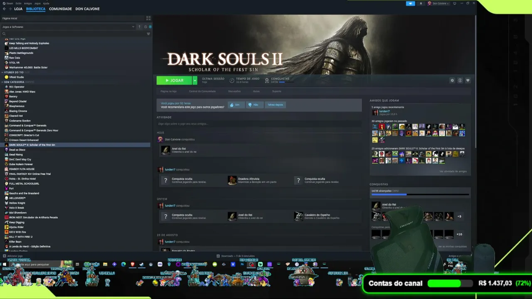The height and width of the screenshot is (299, 532).
Task: Open the Downloads status bar entry
Action: 236,256
